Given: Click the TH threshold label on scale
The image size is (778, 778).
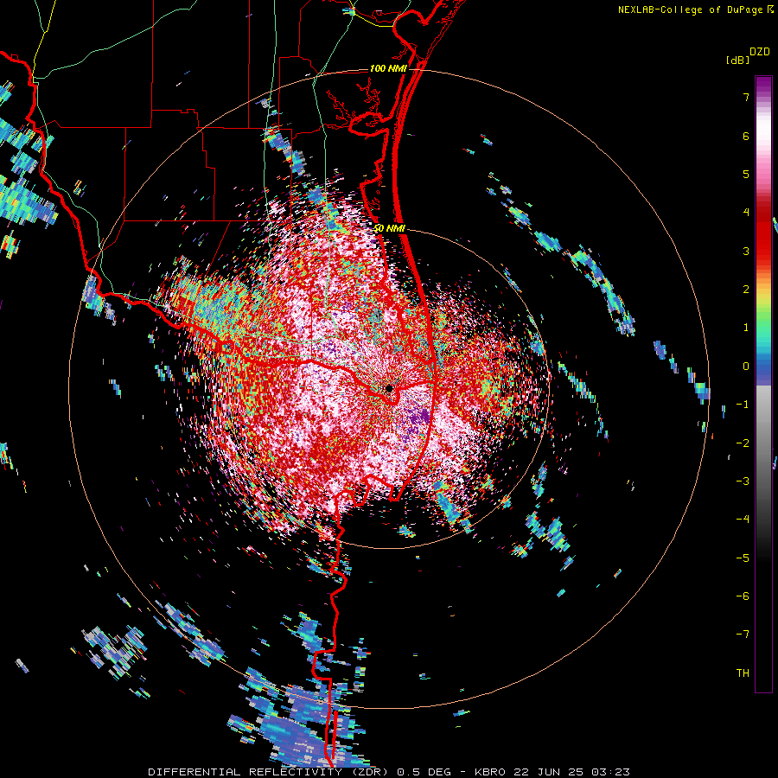Looking at the screenshot, I should click(x=743, y=673).
